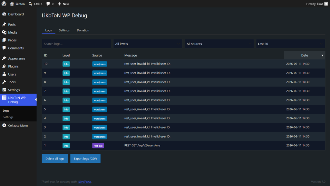Open the Logs submenu item in sidebar
The width and height of the screenshot is (330, 186).
click(x=6, y=110)
